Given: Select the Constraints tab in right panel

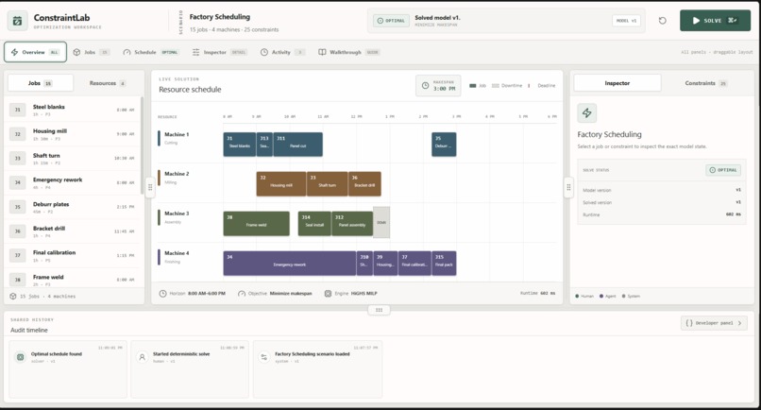Looking at the screenshot, I should (705, 83).
